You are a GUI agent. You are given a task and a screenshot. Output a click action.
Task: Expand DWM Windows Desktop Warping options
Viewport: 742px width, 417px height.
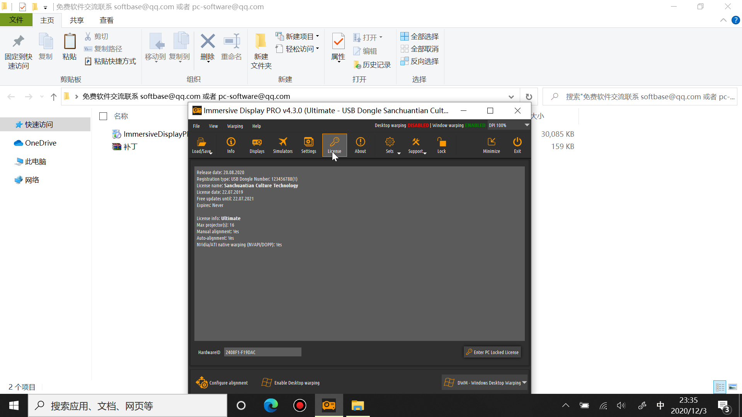click(525, 382)
